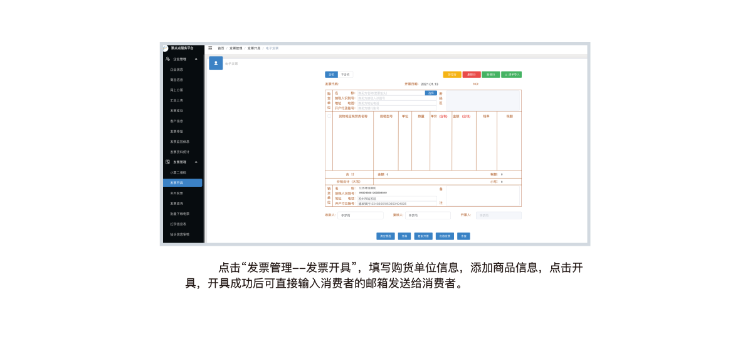Click the 货物或应税劳务名称 column header
Screen dimensions: 750x351
353,116
